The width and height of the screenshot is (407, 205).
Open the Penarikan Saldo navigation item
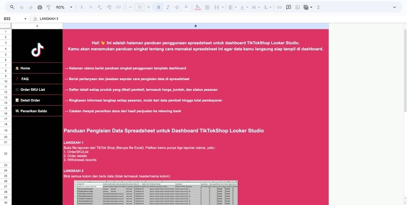(34, 111)
